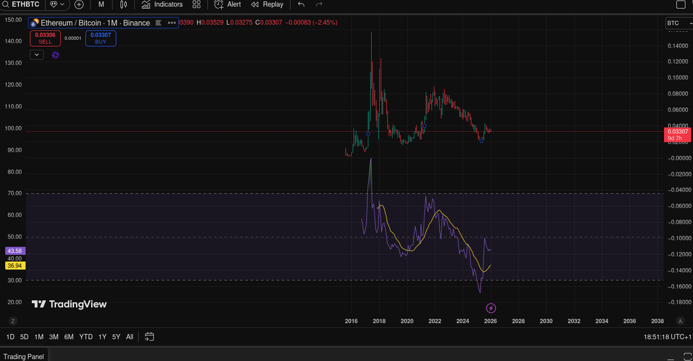Click the 70.00 level on left scale

[13, 193]
